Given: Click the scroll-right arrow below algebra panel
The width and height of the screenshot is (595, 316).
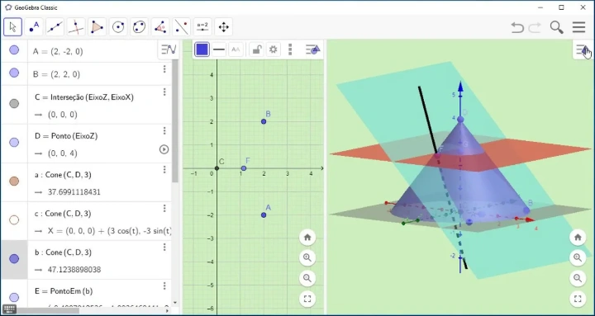Looking at the screenshot, I should (167, 311).
